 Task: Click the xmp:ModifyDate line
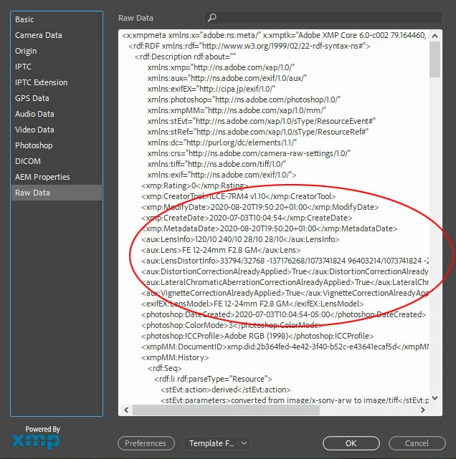tap(260, 207)
